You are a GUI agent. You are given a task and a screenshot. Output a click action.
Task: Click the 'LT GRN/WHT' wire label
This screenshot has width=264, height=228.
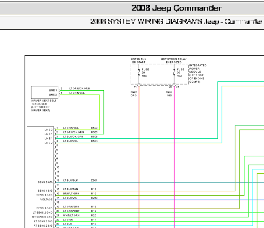(71, 211)
